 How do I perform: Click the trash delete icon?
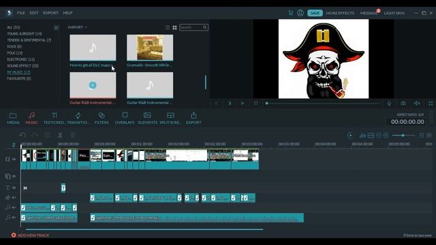[73, 135]
